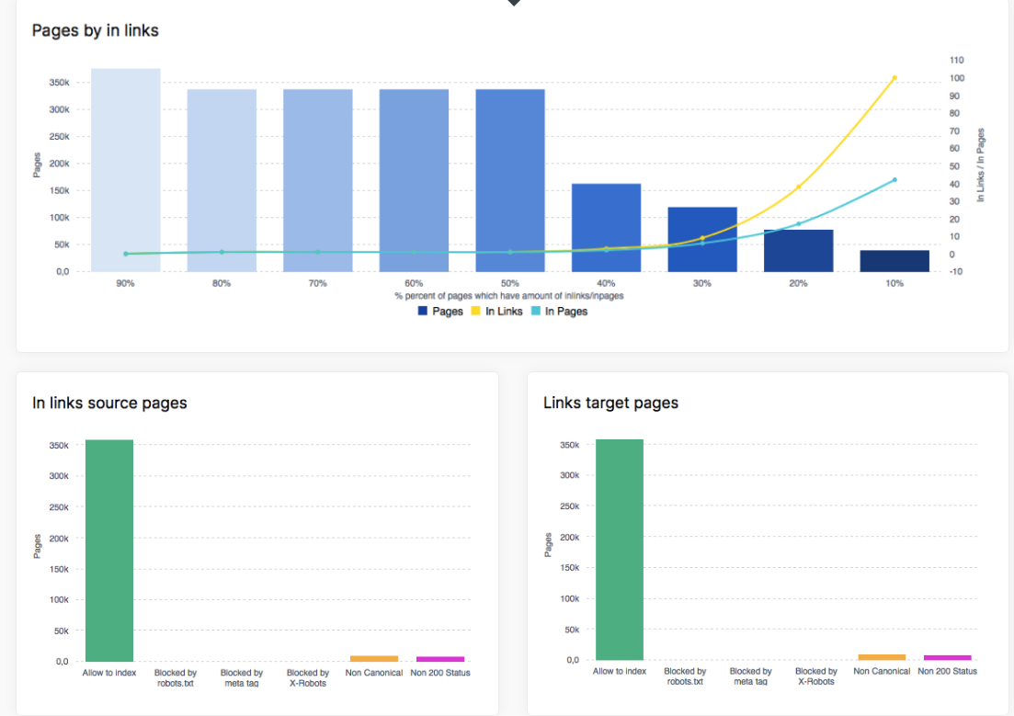Click magenta Non 200 Status bar in source pages
Viewport: 1014px width, 716px height.
pyautogui.click(x=440, y=659)
